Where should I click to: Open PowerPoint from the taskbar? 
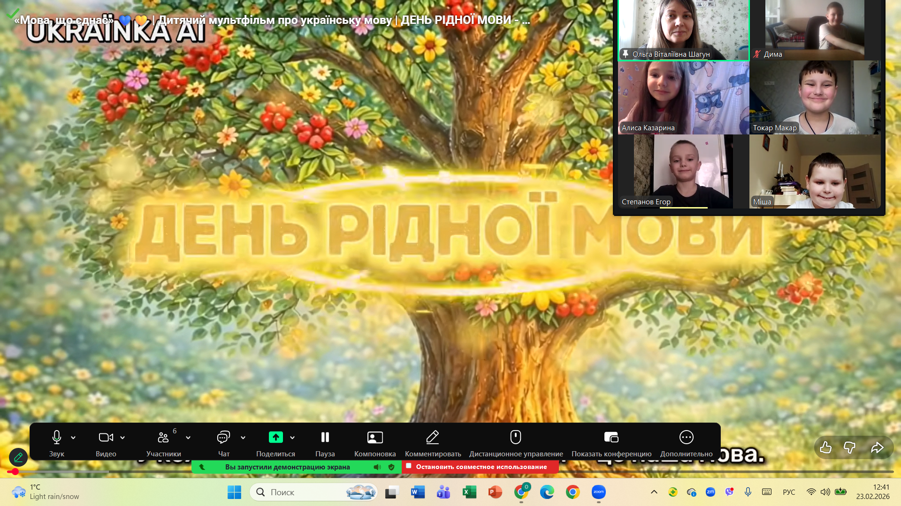tap(495, 492)
